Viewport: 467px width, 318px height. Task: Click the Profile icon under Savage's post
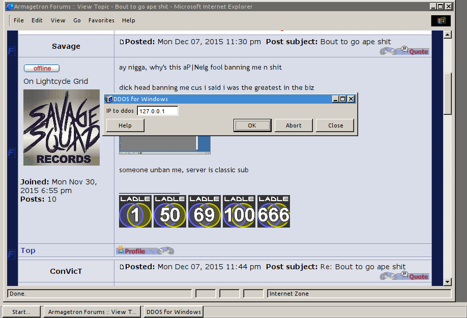pyautogui.click(x=131, y=250)
